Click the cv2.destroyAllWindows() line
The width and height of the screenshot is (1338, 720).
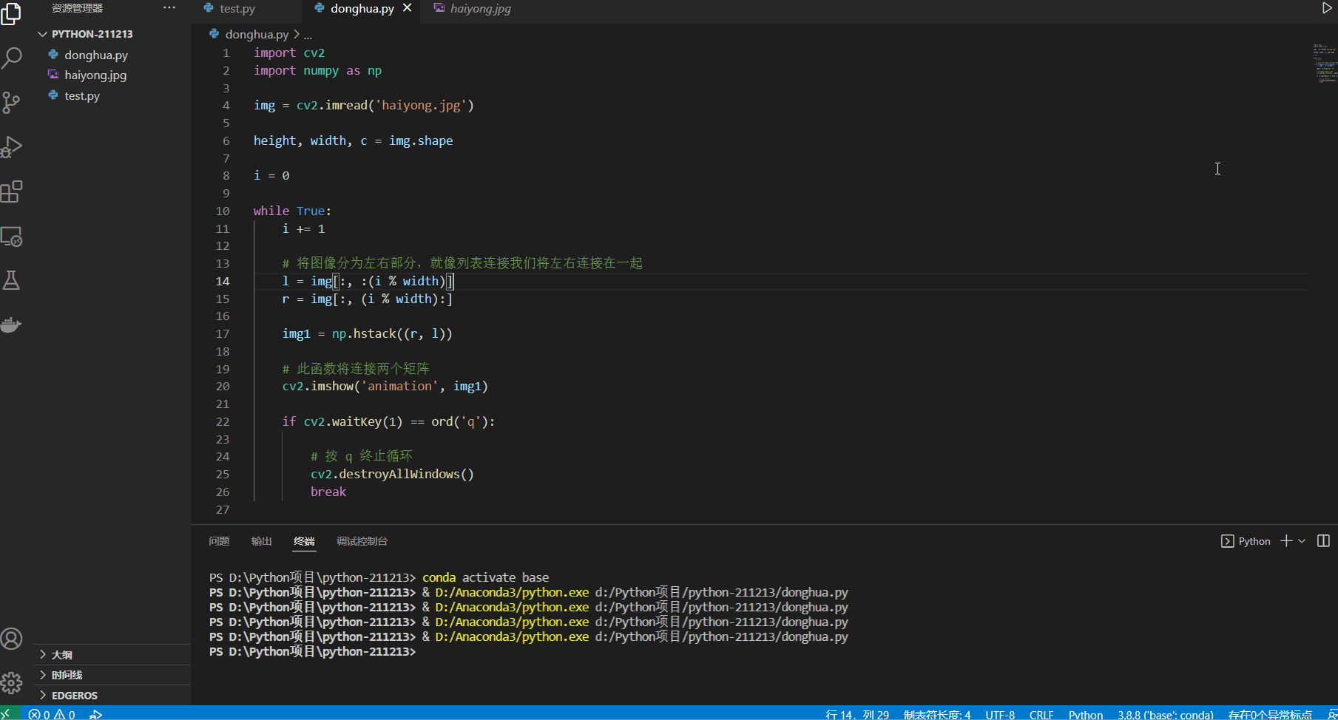click(392, 475)
